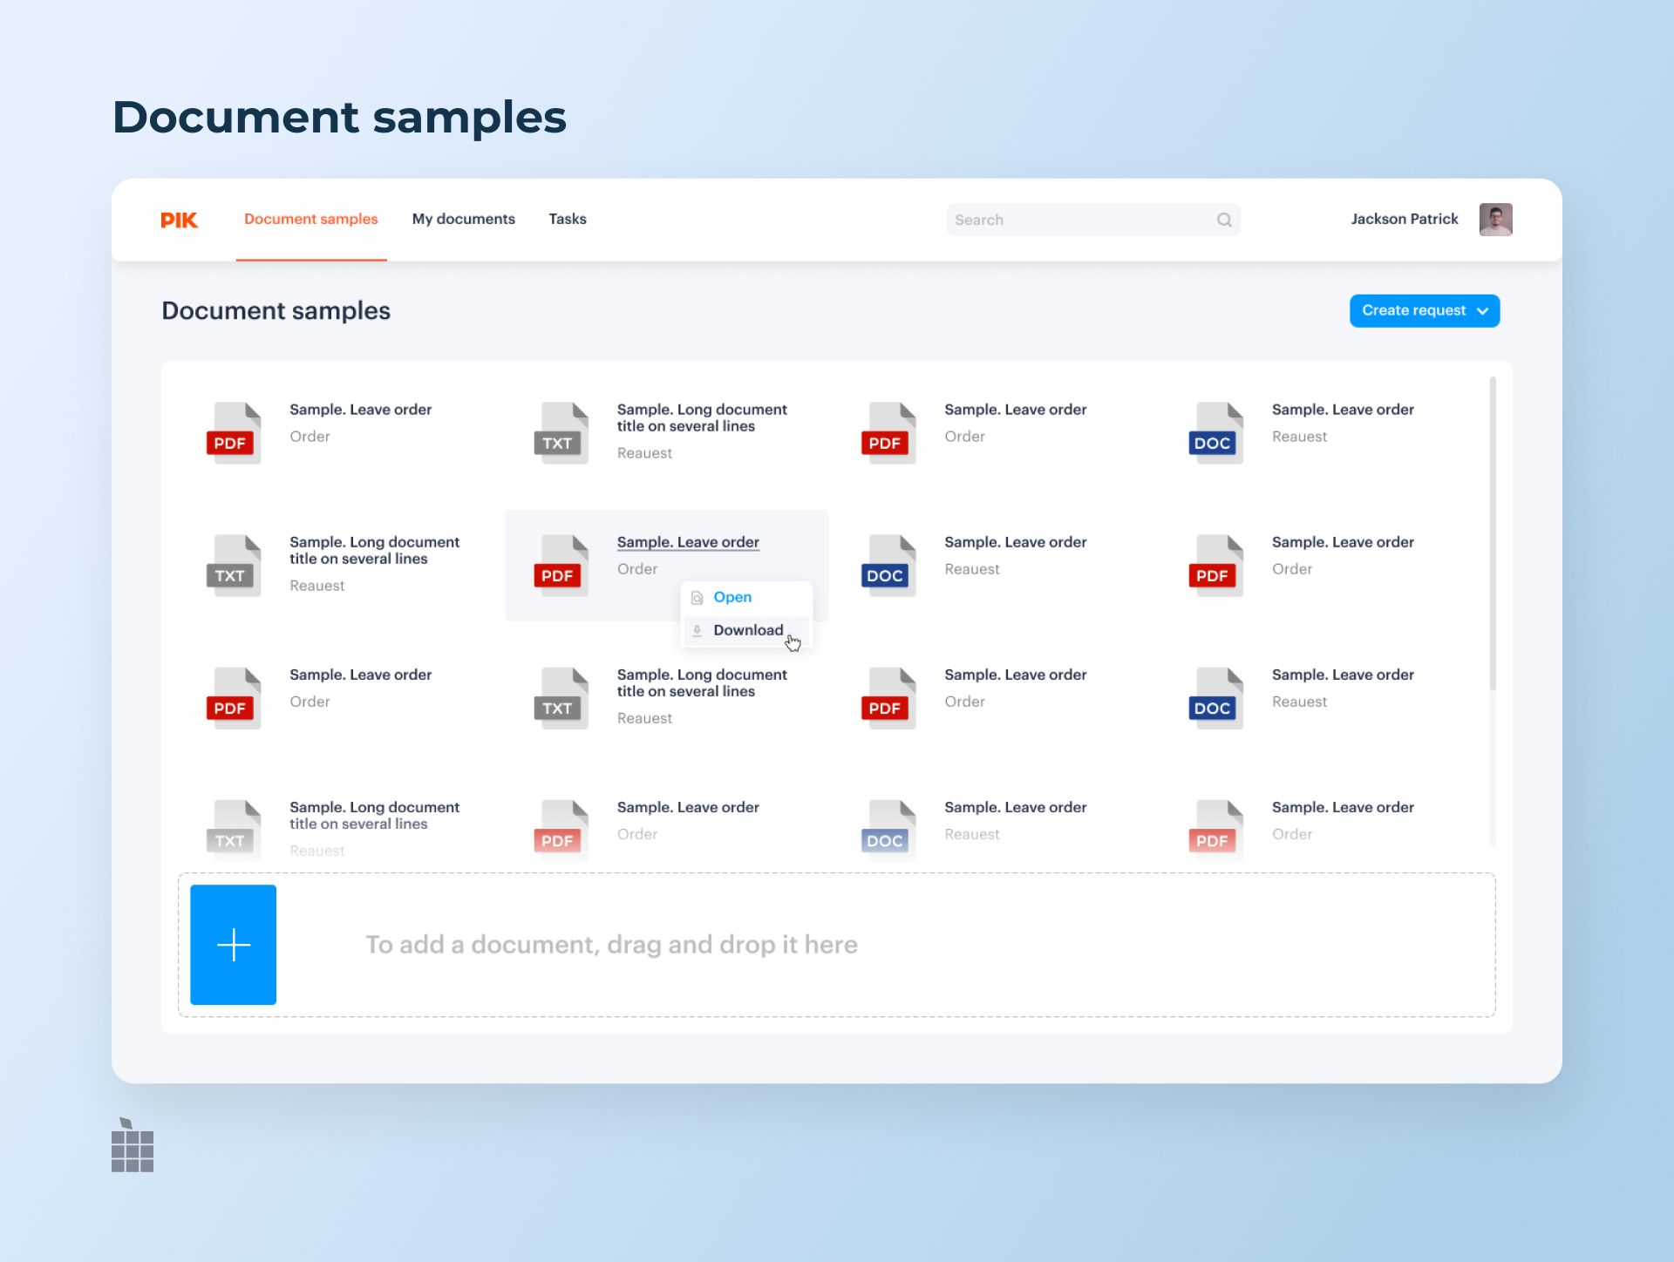Click the faded PDF icon in bottom row, second column

[560, 830]
